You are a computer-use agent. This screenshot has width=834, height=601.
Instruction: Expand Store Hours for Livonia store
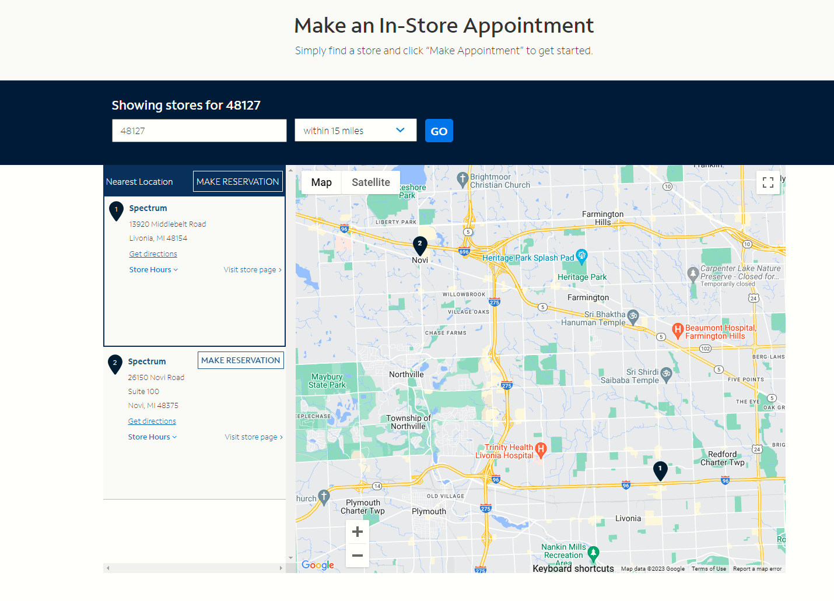pyautogui.click(x=153, y=270)
